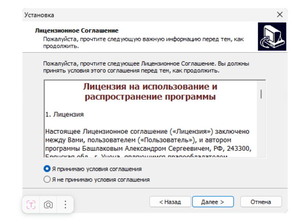This screenshot has width=307, height=222.
Task: Click the text recognition 'T' icon
Action: pos(31,205)
